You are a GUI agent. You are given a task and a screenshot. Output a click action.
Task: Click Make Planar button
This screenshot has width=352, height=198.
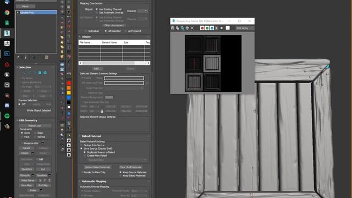coord(28,180)
